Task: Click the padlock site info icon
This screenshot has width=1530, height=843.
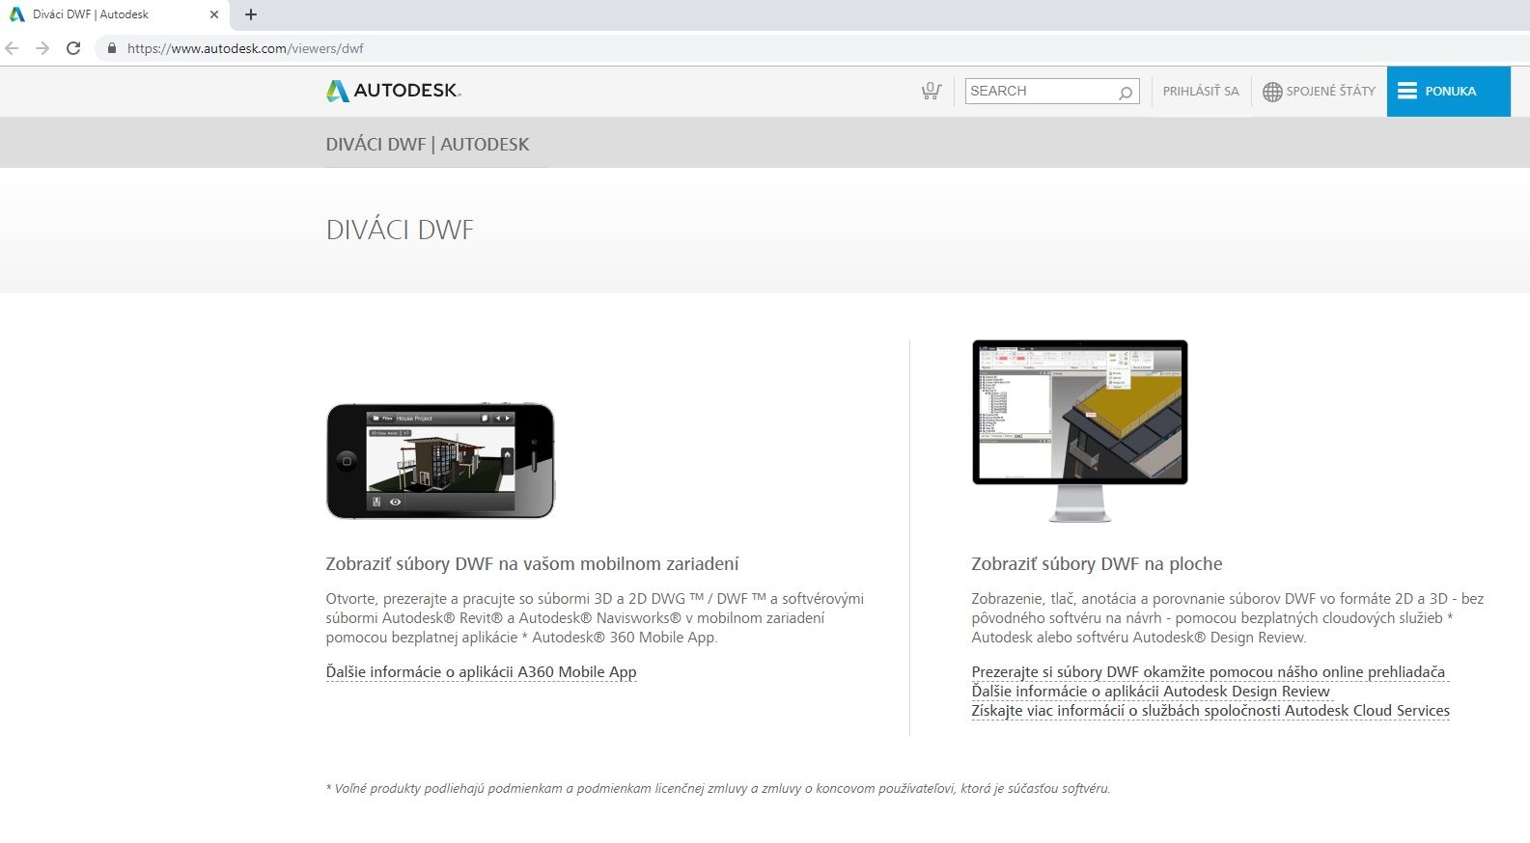Action: tap(112, 48)
